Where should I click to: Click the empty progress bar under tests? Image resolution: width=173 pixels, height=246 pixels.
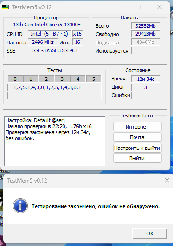pos(54,96)
